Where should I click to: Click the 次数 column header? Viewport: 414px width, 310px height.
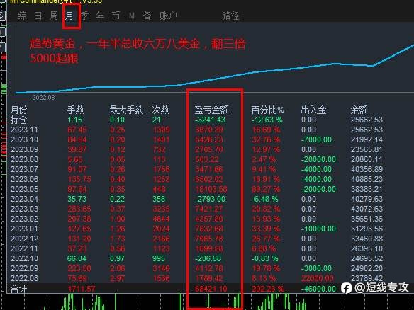(160, 110)
